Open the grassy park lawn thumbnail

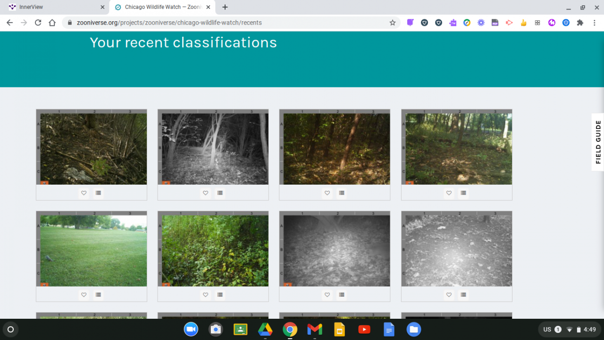tap(92, 249)
